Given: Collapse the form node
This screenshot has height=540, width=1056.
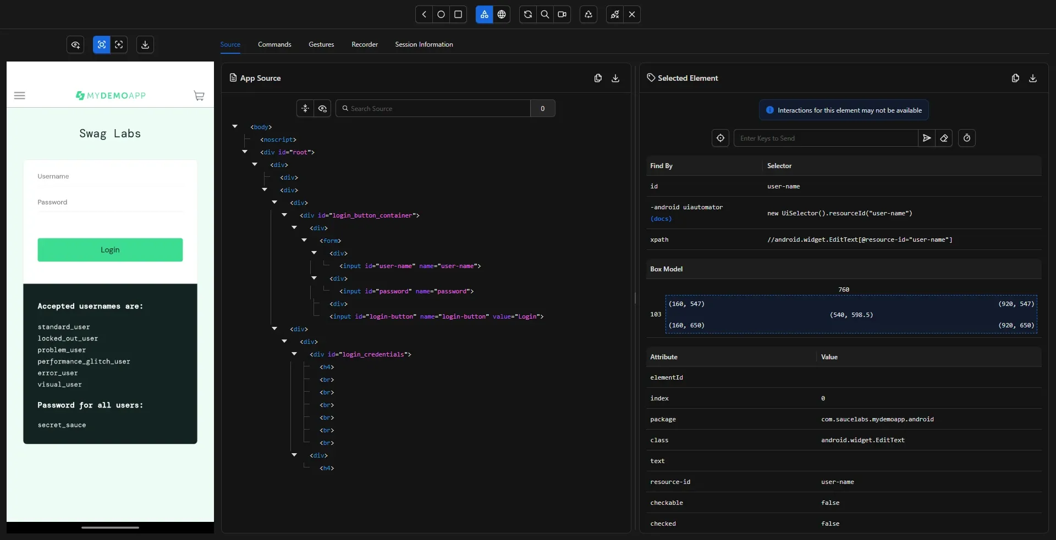Looking at the screenshot, I should pyautogui.click(x=304, y=240).
